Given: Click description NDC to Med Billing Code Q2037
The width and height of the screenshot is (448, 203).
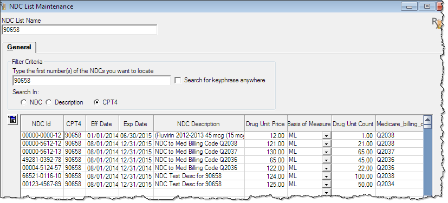Looking at the screenshot, I should (199, 152).
